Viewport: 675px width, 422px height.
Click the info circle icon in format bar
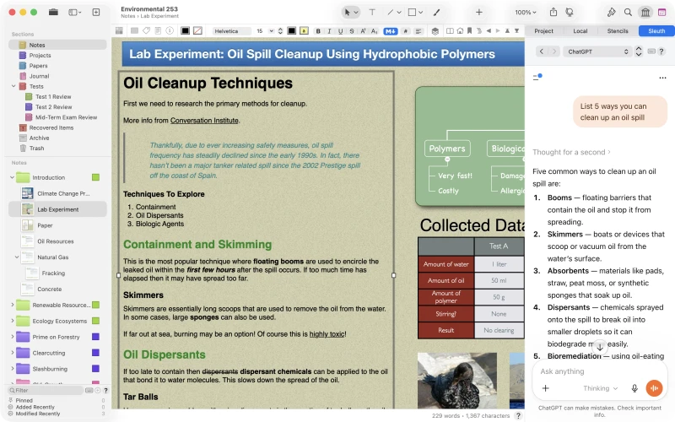pyautogui.click(x=170, y=30)
